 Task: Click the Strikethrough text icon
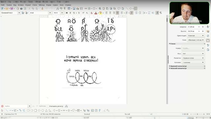[x=79, y=13]
